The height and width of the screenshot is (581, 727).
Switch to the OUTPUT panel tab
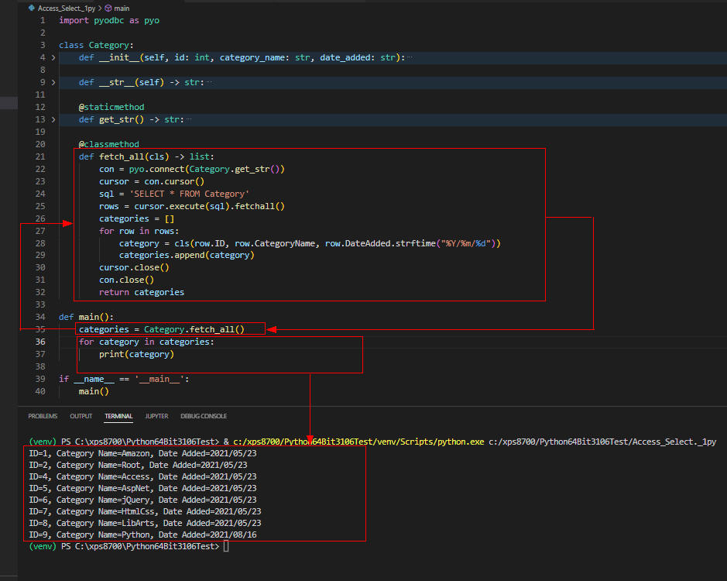(81, 416)
